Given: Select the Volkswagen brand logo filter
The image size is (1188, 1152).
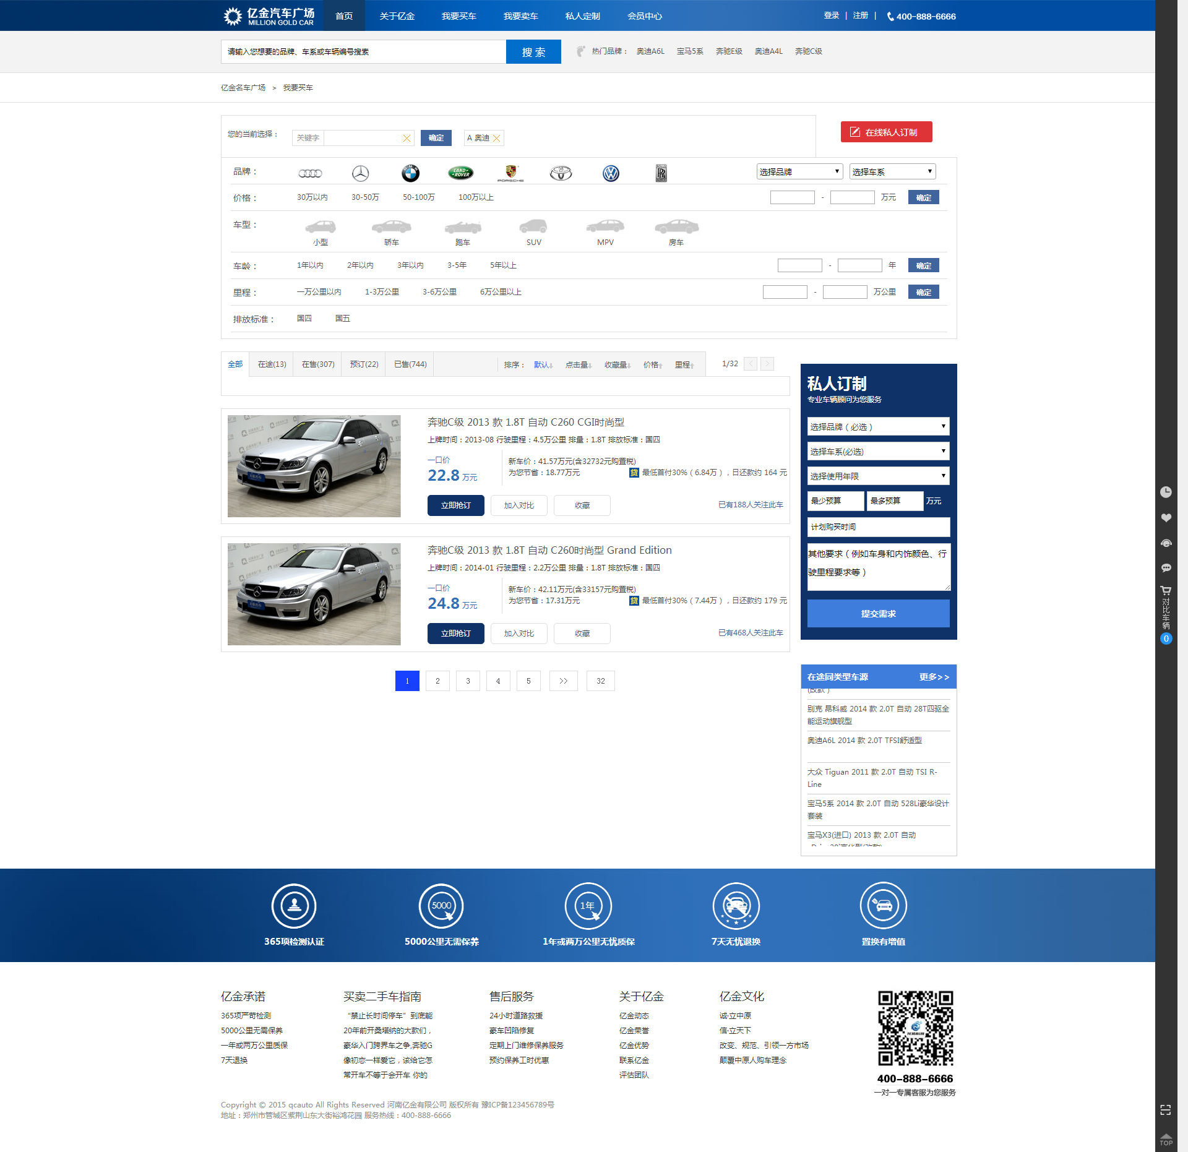Looking at the screenshot, I should click(x=611, y=173).
